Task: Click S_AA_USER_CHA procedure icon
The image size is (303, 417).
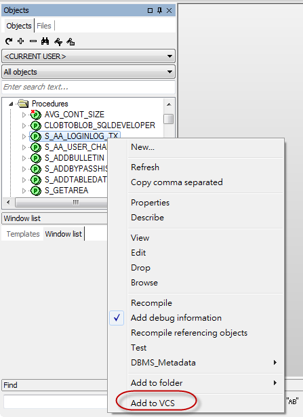Action: coord(36,147)
